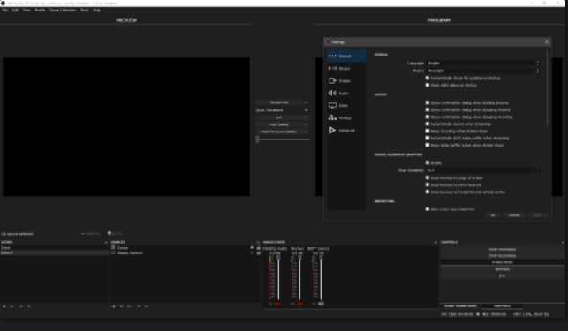Screen dimensions: 568x331
Task: Open the Stream settings category
Action: 346,69
